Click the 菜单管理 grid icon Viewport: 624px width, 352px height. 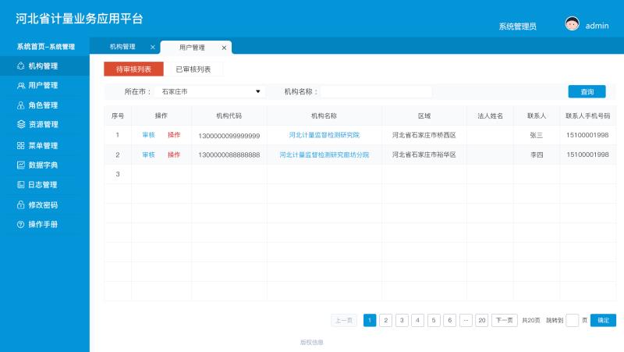20,146
